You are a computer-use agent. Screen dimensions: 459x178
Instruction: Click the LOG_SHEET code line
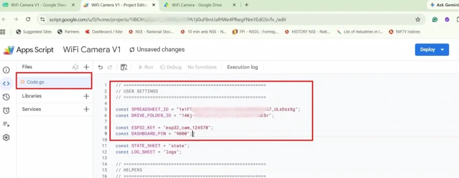(148, 152)
